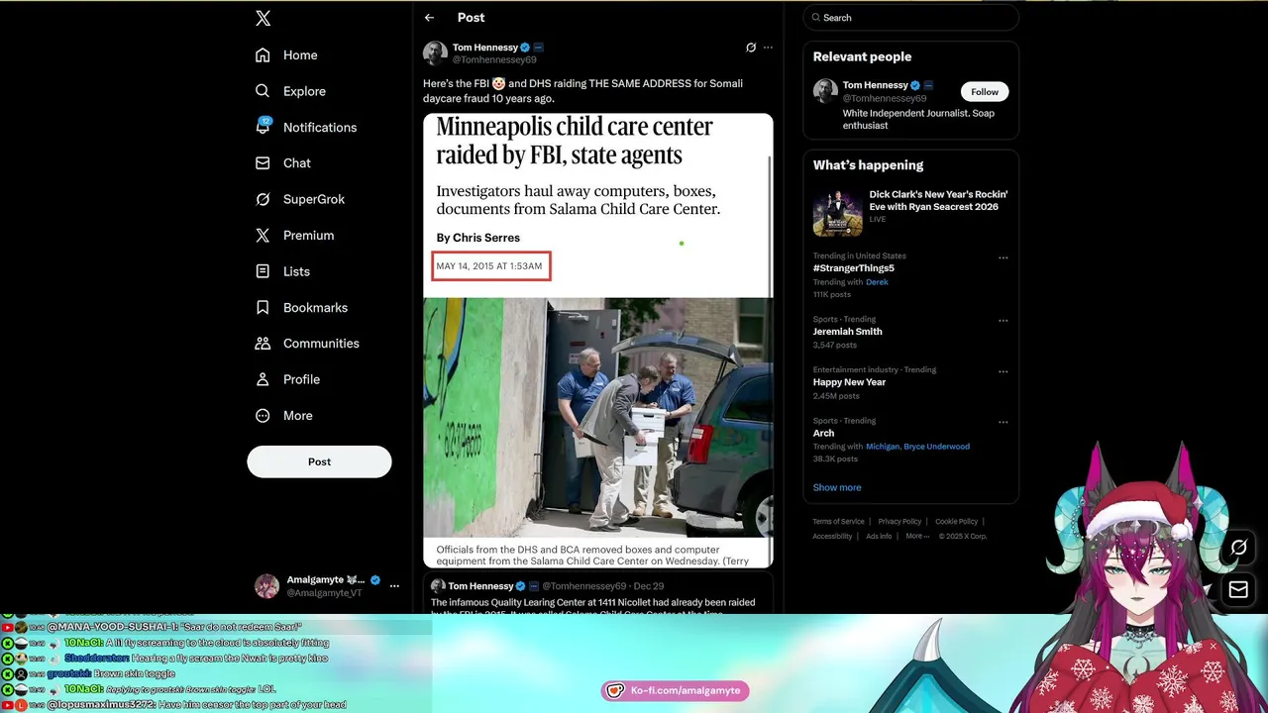Viewport: 1268px width, 713px height.
Task: Open Happy New Year trending topic
Action: [849, 382]
